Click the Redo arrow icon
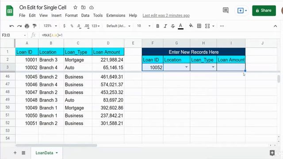283x159 pixels. tap(19, 26)
